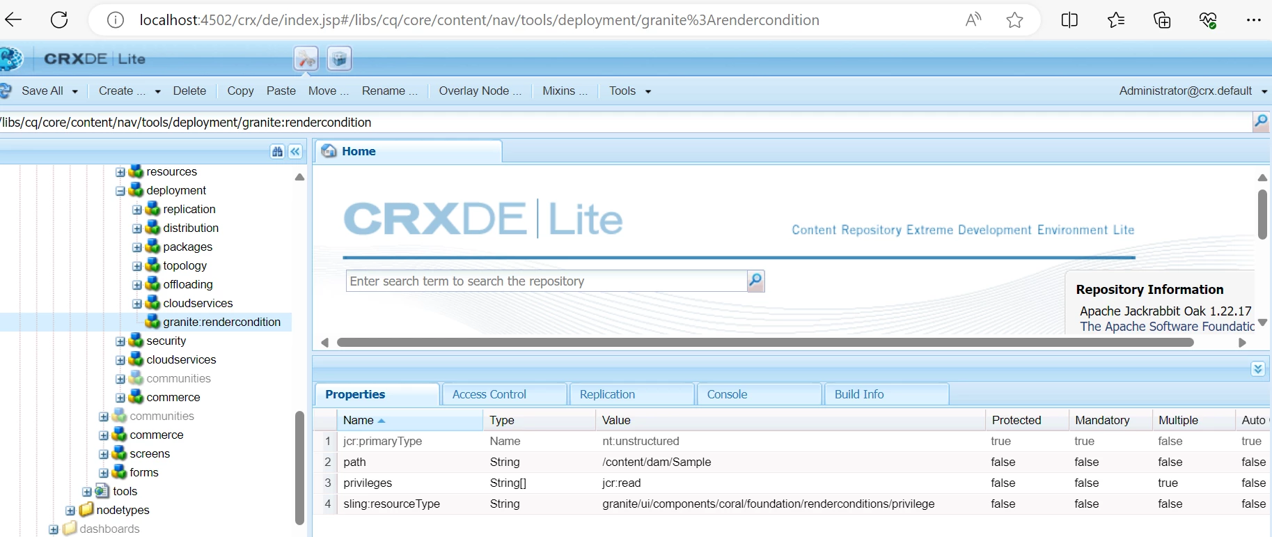Expand the security node

tap(120, 341)
